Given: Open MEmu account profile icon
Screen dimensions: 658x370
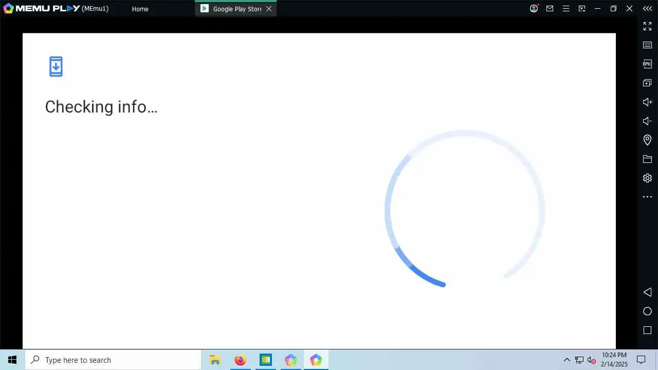Looking at the screenshot, I should tap(534, 8).
